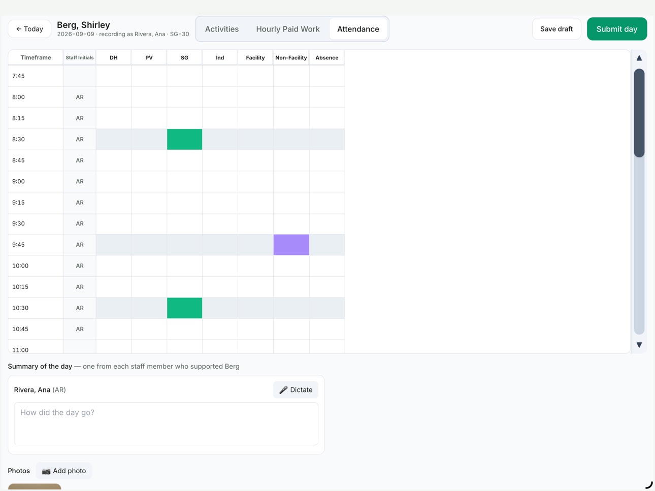Add a photo
The width and height of the screenshot is (655, 491).
64,471
